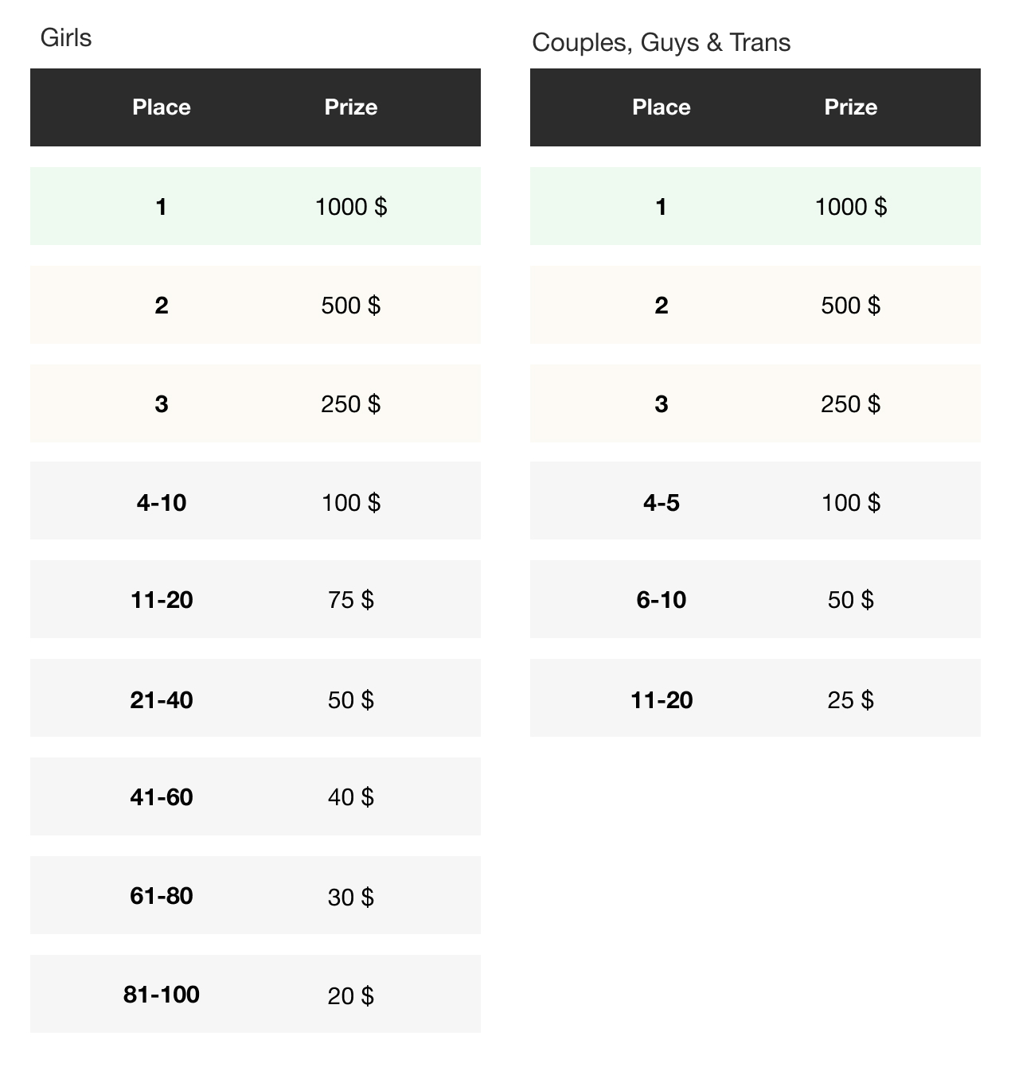Select the 1000 $ prize in Girls table

(351, 207)
